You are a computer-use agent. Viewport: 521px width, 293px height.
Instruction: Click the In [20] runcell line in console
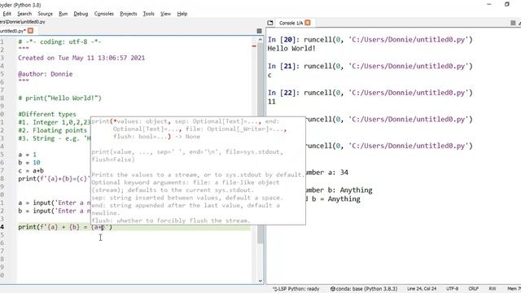pyautogui.click(x=370, y=40)
